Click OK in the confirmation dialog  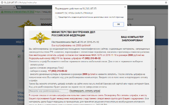118,24
